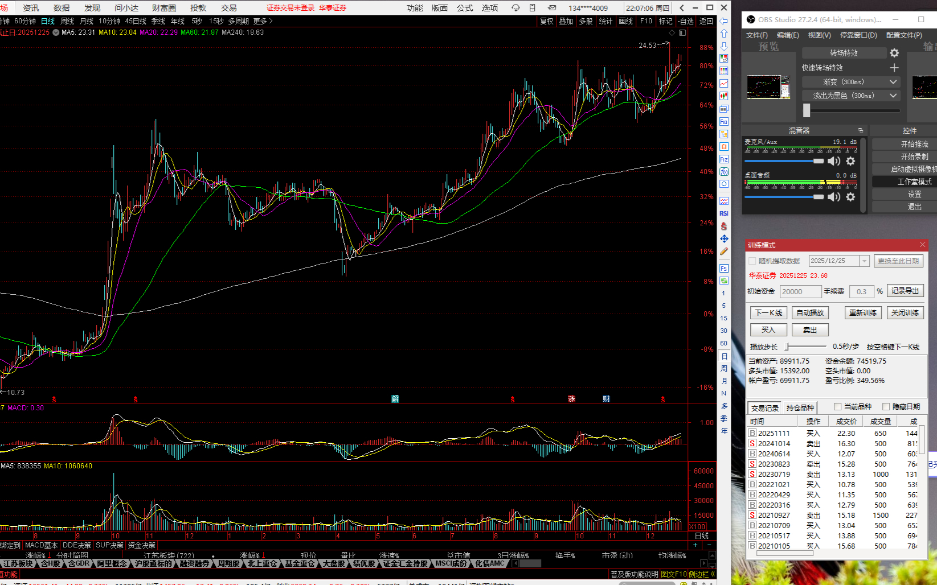The width and height of the screenshot is (937, 585).
Task: Mute the 麦克风/Aux speaker icon
Action: pyautogui.click(x=834, y=161)
